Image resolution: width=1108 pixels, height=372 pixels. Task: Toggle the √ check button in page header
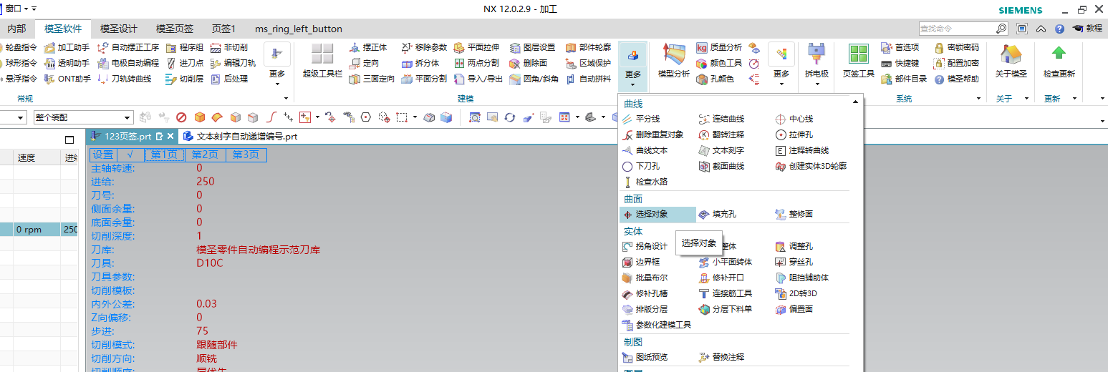click(x=130, y=155)
